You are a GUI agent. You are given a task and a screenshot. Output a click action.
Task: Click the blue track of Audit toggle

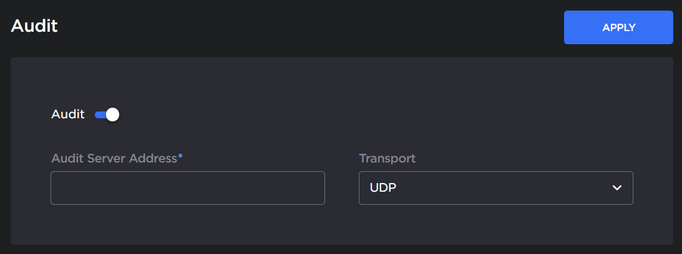99,115
